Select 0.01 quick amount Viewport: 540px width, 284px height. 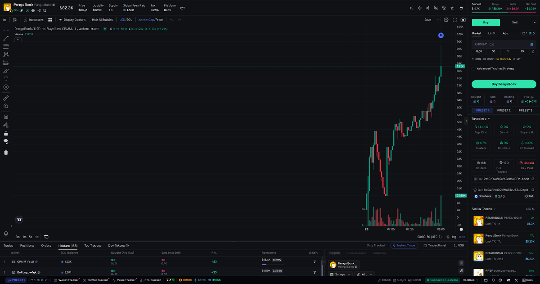tap(479, 51)
